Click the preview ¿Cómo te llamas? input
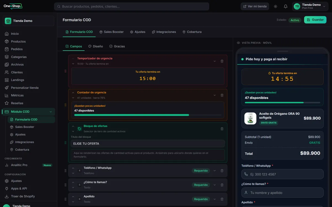Image resolution: width=332 pixels, height=207 pixels. click(282, 193)
